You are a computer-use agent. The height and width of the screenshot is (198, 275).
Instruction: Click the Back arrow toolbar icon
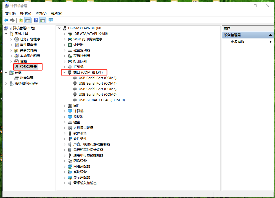tap(6, 20)
